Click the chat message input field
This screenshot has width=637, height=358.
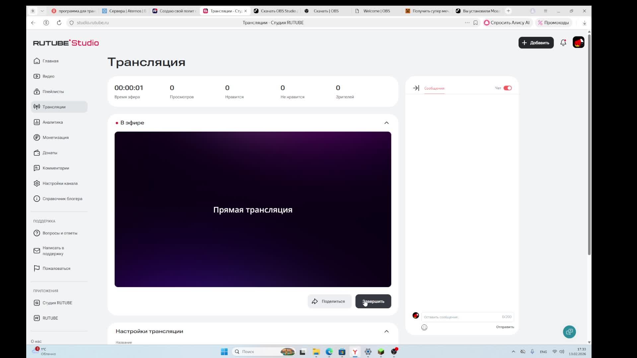point(461,317)
